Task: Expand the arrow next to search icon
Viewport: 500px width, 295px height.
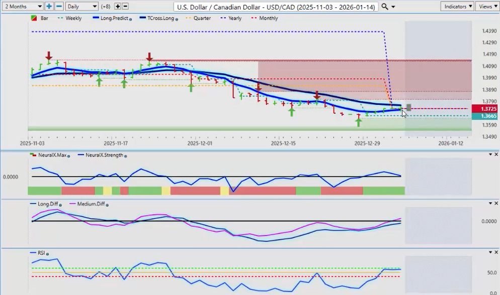Action: [x=393, y=7]
